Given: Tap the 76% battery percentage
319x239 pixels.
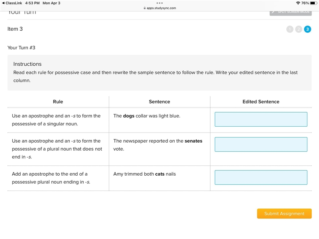Looking at the screenshot, I should pyautogui.click(x=305, y=3).
